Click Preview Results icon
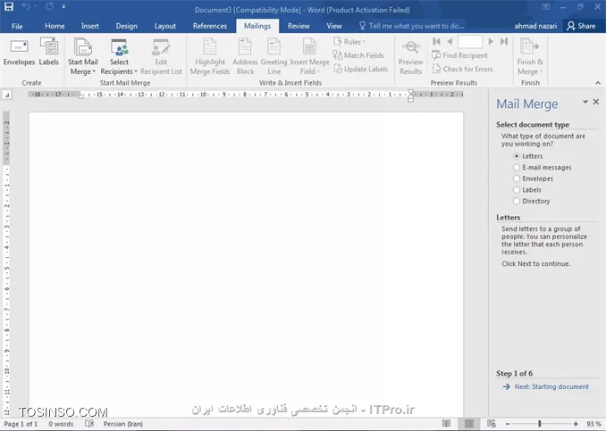Screen dimensions: 606x431 pyautogui.click(x=411, y=57)
